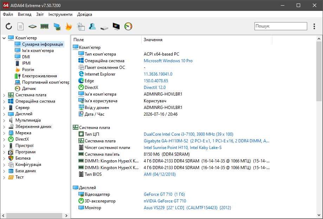Select the Пристрої tree item
323x219 pixels.
click(24, 146)
